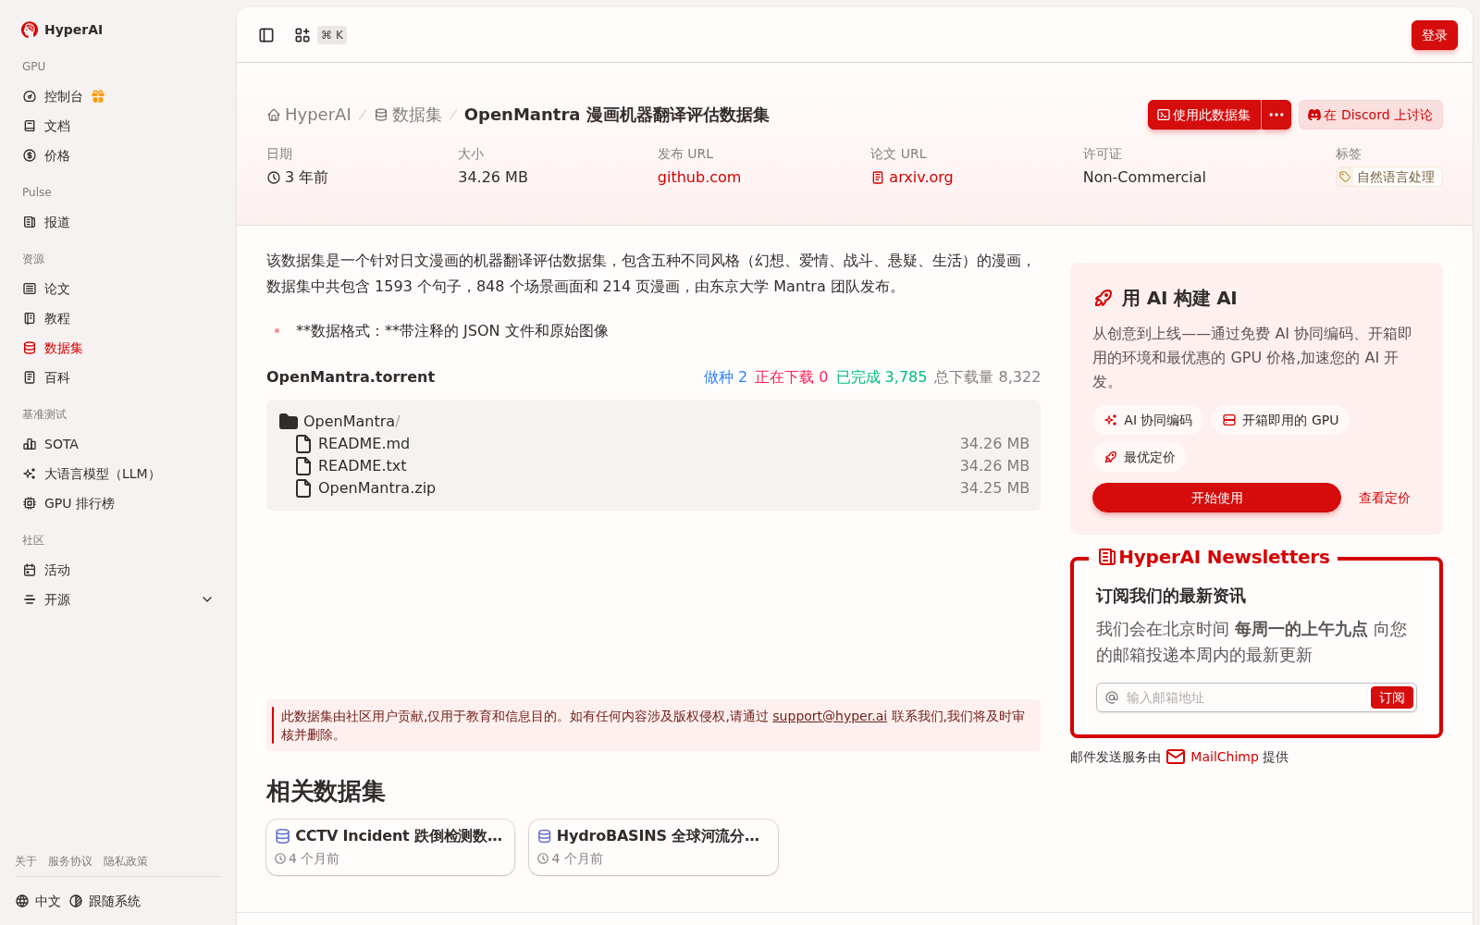Open the three-dots more options menu

point(1276,115)
